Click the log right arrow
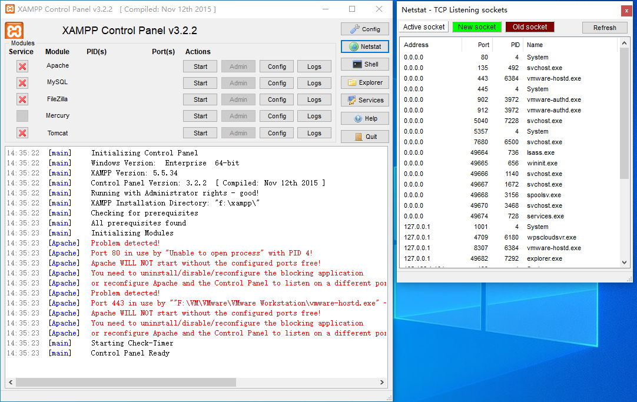The width and height of the screenshot is (637, 402). pos(382,382)
